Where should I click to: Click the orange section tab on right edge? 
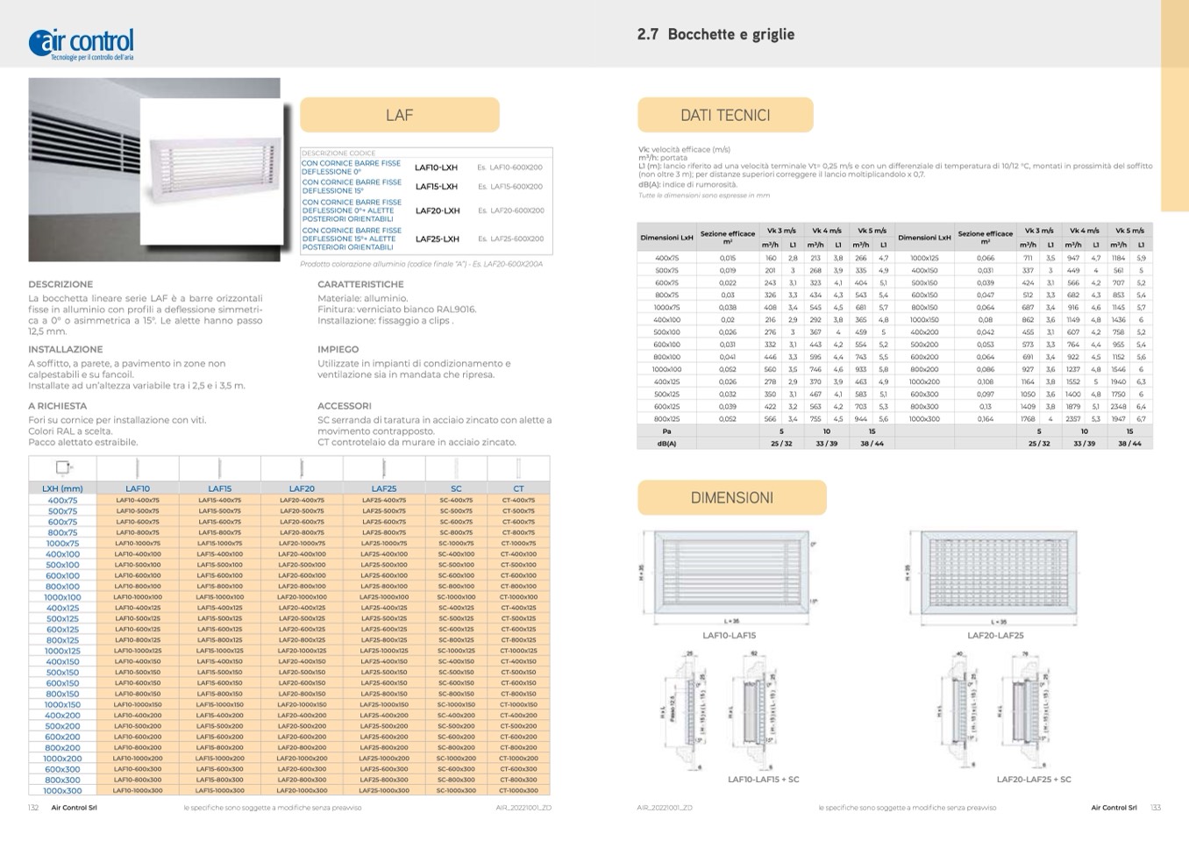[1174, 105]
